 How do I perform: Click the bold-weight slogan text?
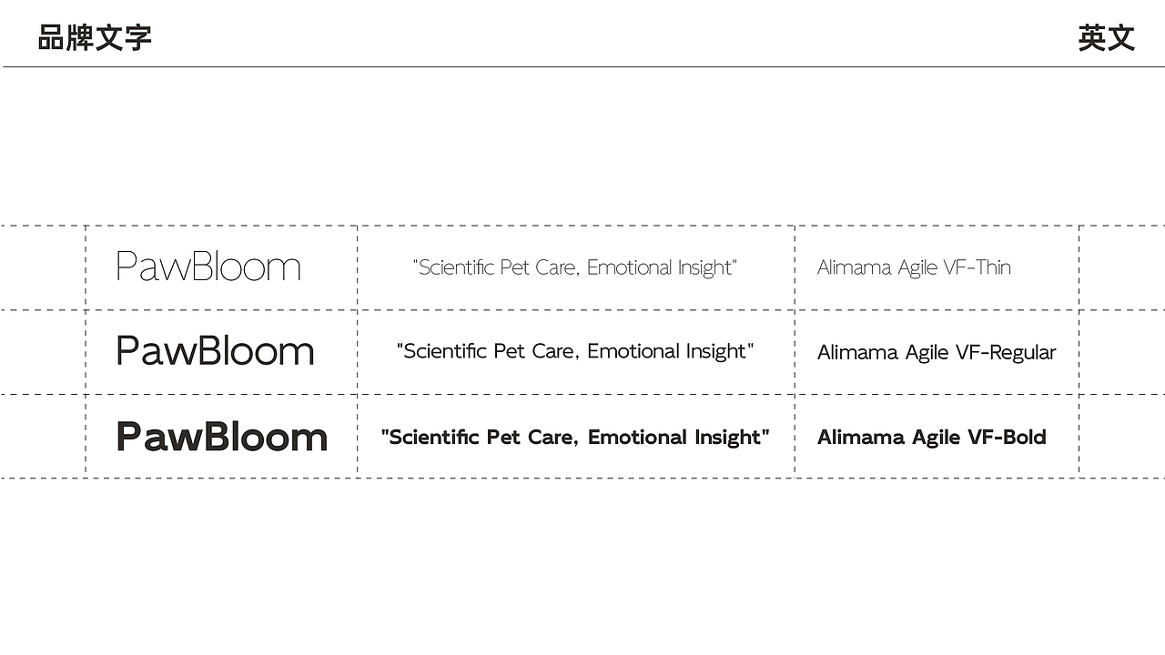click(575, 437)
